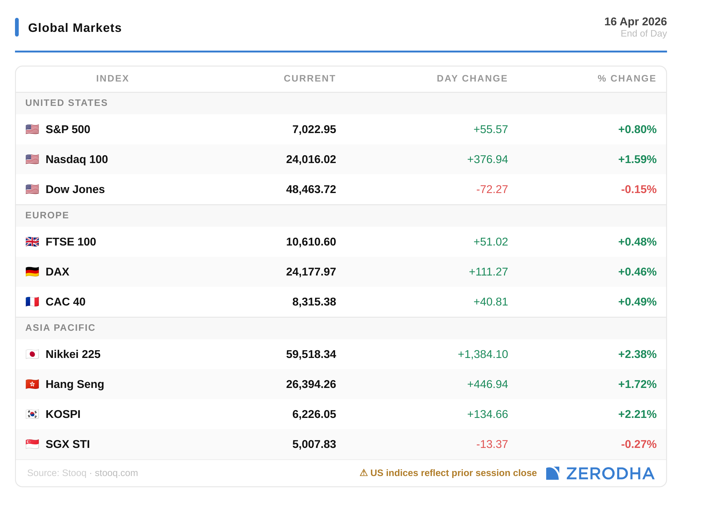Image resolution: width=712 pixels, height=506 pixels.
Task: Click the Global Markets title
Action: coord(75,28)
